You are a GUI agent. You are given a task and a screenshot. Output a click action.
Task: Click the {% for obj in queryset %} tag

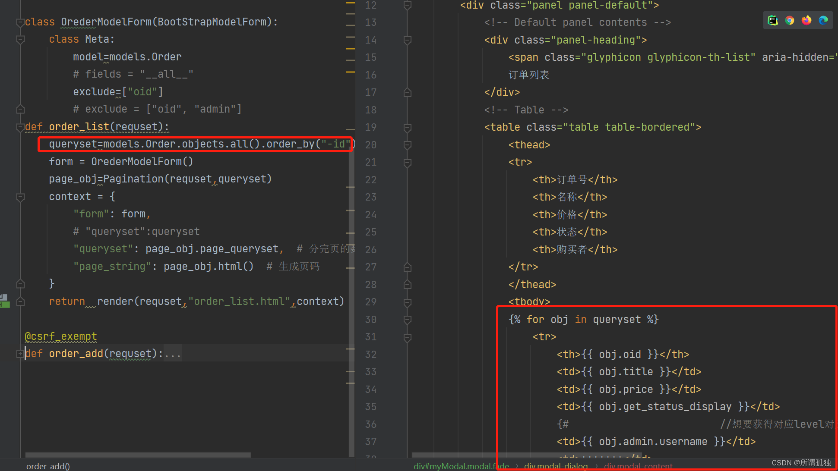click(584, 320)
